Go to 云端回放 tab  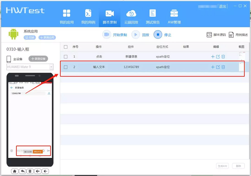click(131, 17)
